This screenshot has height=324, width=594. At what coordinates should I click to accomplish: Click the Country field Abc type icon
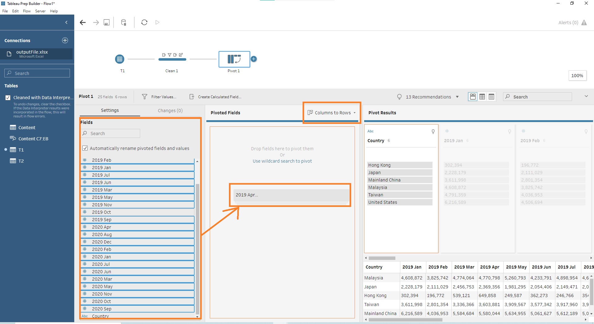(371, 131)
